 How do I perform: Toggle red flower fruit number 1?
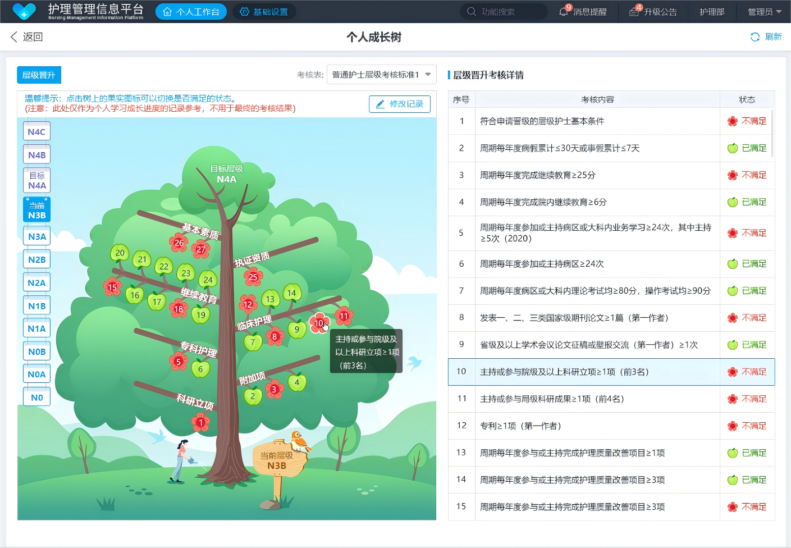[x=200, y=422]
